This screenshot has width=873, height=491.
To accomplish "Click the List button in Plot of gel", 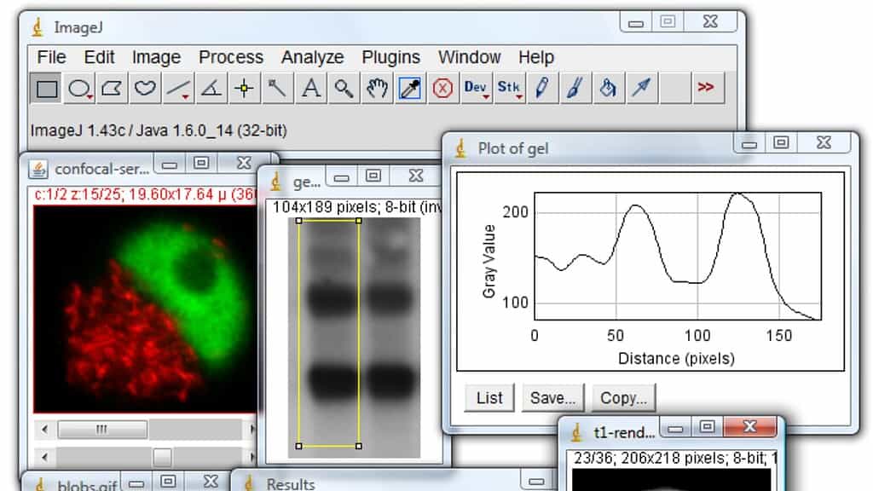I will (489, 398).
